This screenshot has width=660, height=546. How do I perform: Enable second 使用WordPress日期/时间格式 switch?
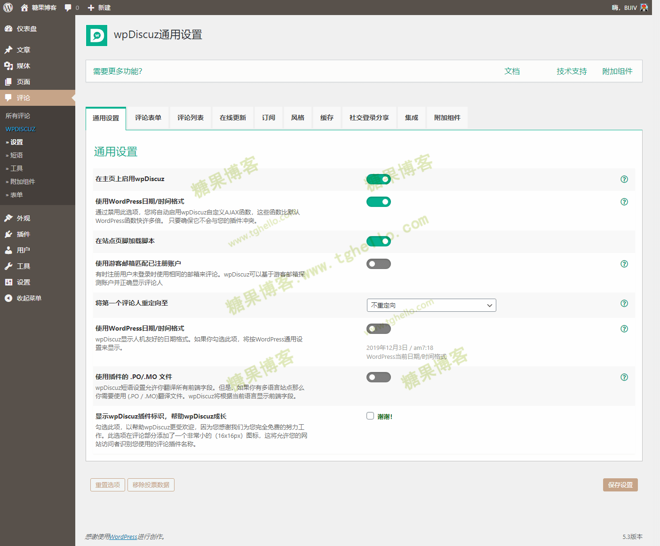pos(379,329)
